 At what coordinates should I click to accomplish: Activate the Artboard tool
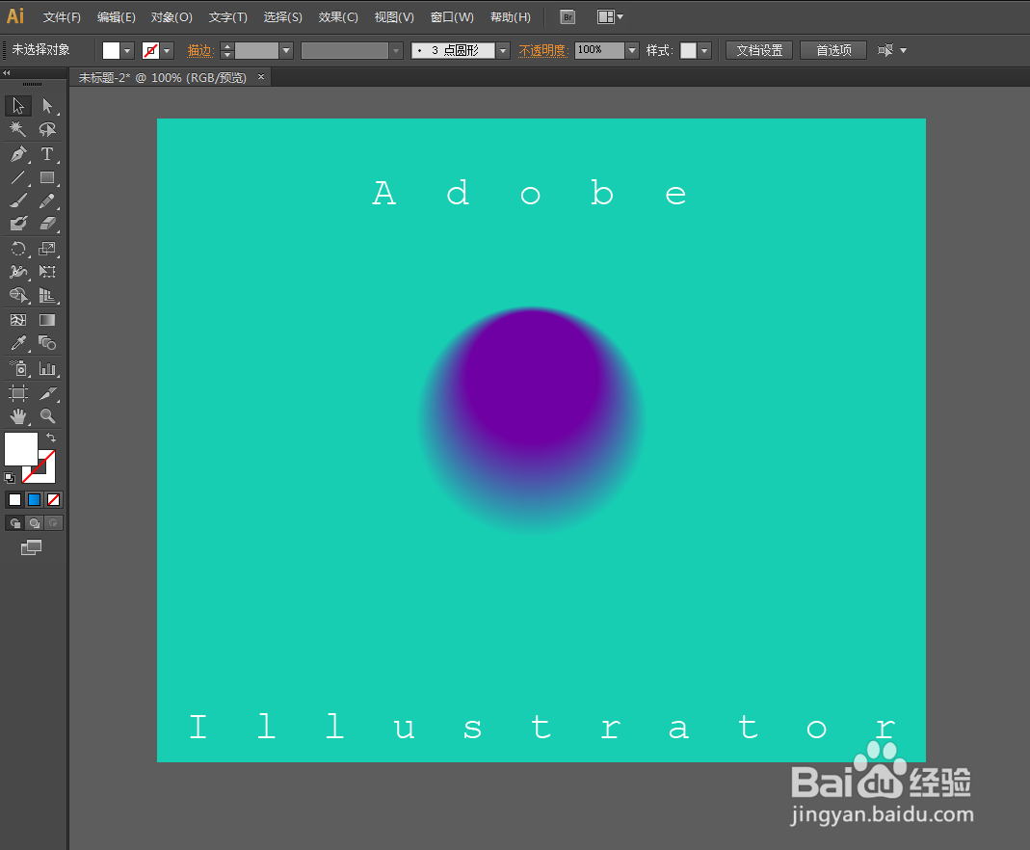pyautogui.click(x=17, y=393)
